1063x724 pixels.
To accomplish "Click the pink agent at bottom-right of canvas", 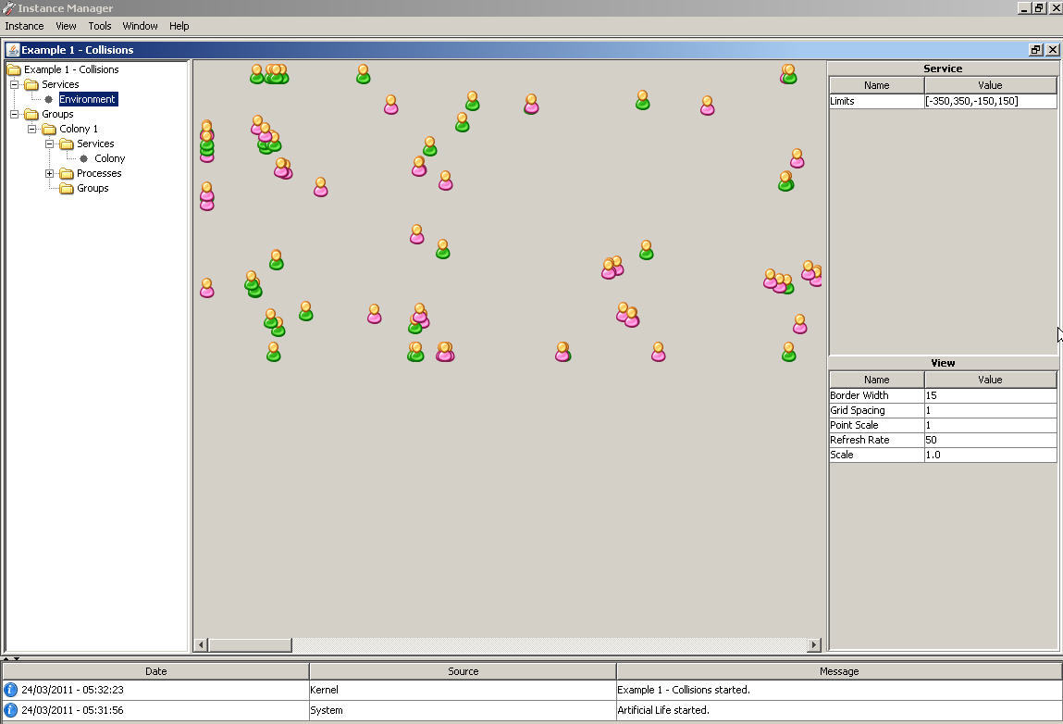I will (x=800, y=324).
